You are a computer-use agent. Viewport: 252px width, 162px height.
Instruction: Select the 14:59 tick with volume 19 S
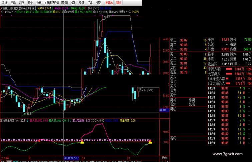pyautogui.click(x=230, y=129)
